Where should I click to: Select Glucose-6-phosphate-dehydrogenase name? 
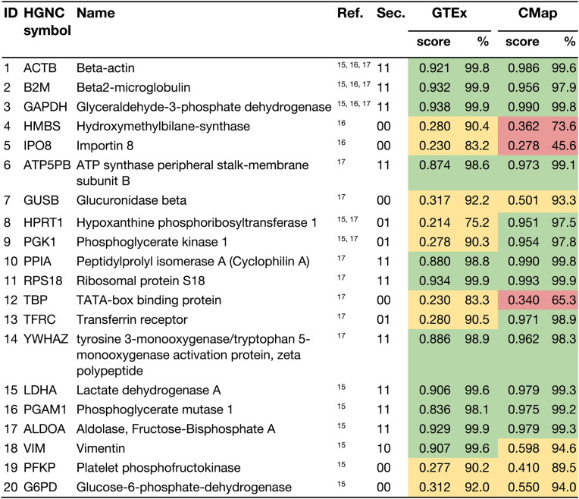pyautogui.click(x=184, y=487)
